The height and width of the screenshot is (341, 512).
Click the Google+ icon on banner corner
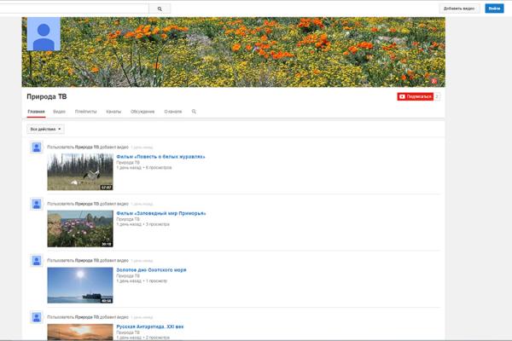pyautogui.click(x=434, y=81)
